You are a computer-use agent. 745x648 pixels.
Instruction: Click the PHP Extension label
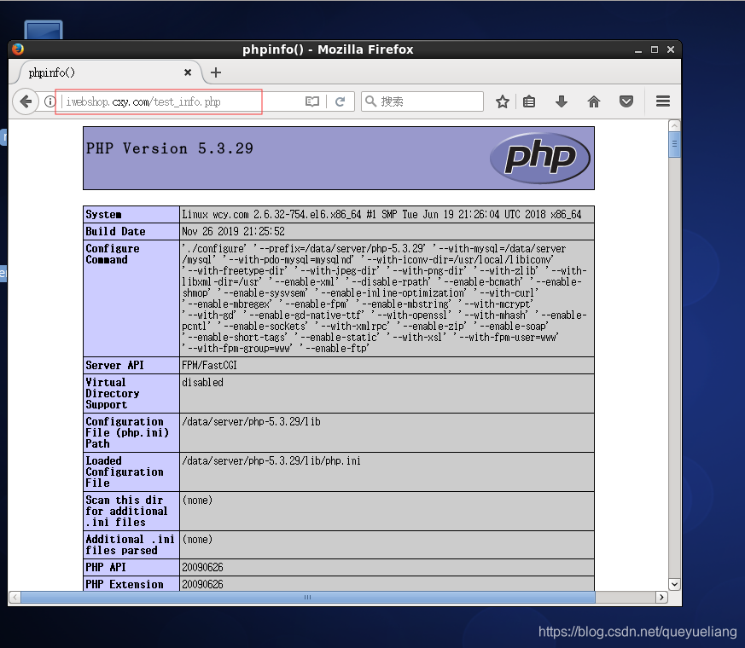coord(125,584)
